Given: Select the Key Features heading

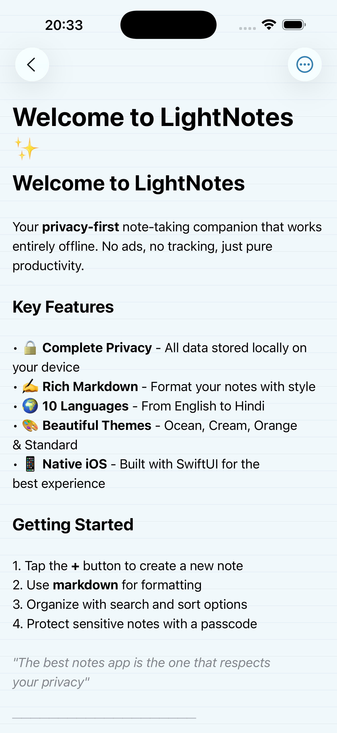Looking at the screenshot, I should [x=63, y=307].
